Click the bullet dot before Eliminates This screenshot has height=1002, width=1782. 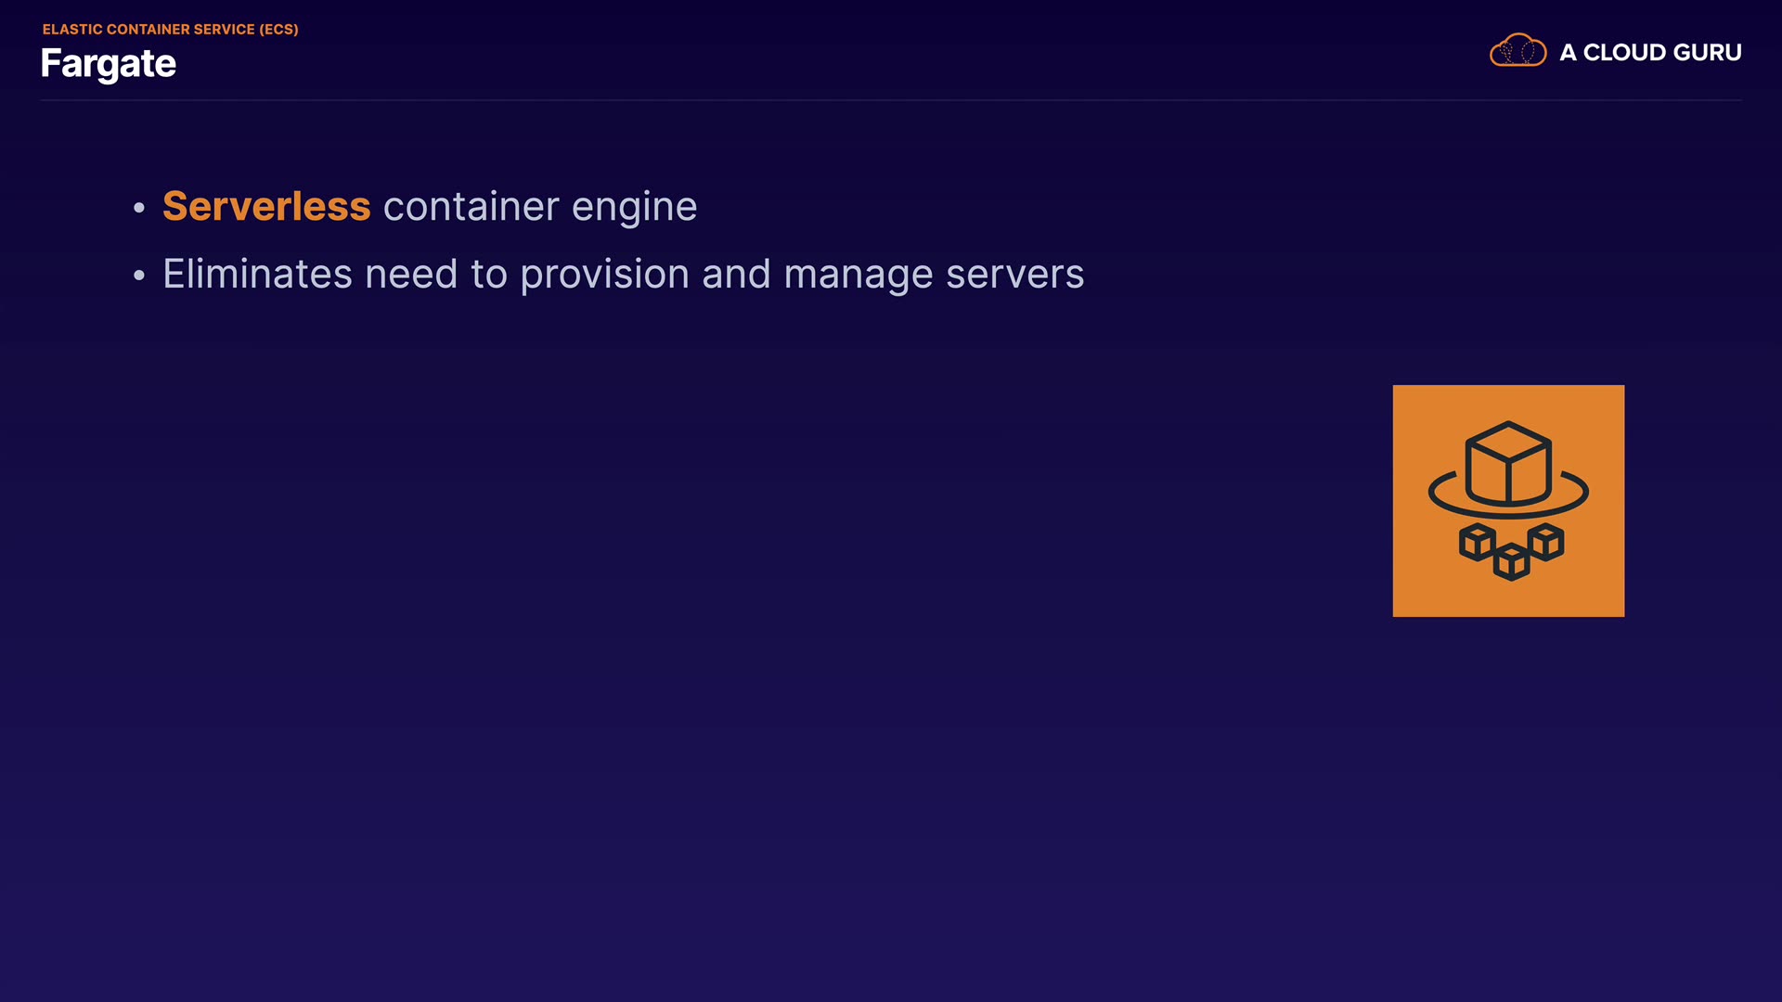(x=139, y=276)
